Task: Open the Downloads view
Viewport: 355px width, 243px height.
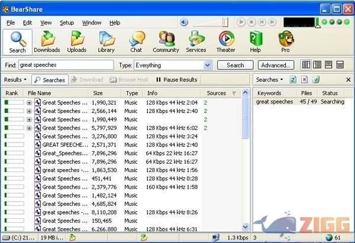Action: pyautogui.click(x=47, y=42)
